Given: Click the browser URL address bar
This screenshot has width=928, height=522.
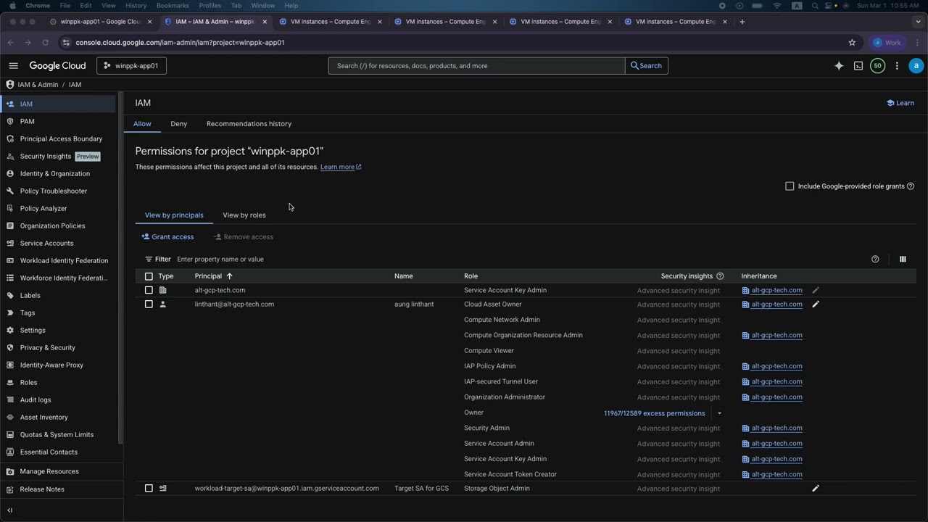Looking at the screenshot, I should [x=457, y=42].
